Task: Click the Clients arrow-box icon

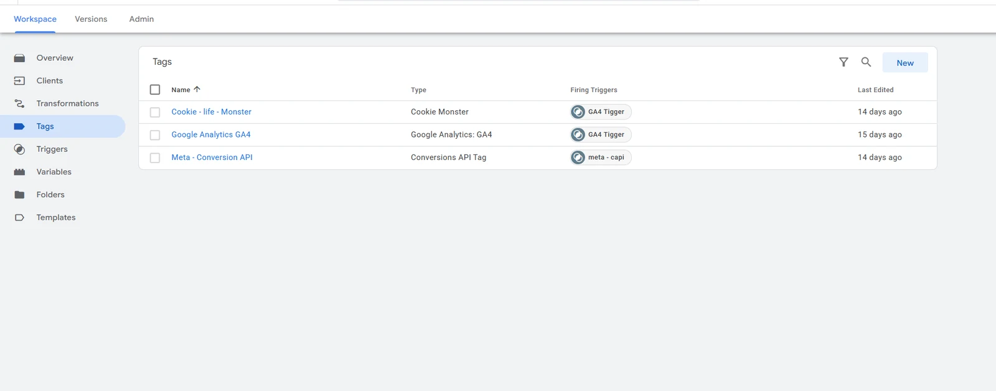Action: [x=19, y=81]
